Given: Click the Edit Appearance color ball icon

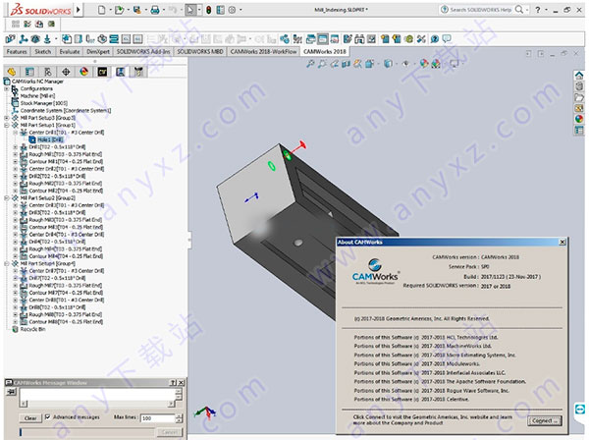Looking at the screenshot, I should click(424, 64).
